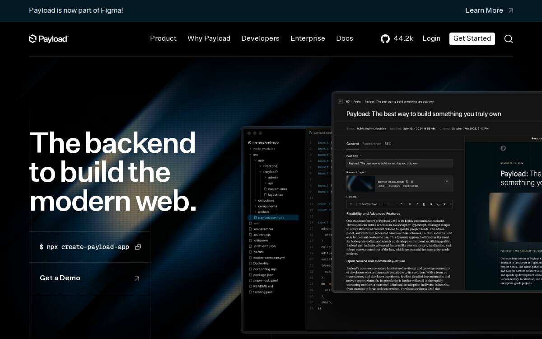Switch to the SEO tab in the editor
Image resolution: width=542 pixels, height=339 pixels.
click(388, 144)
